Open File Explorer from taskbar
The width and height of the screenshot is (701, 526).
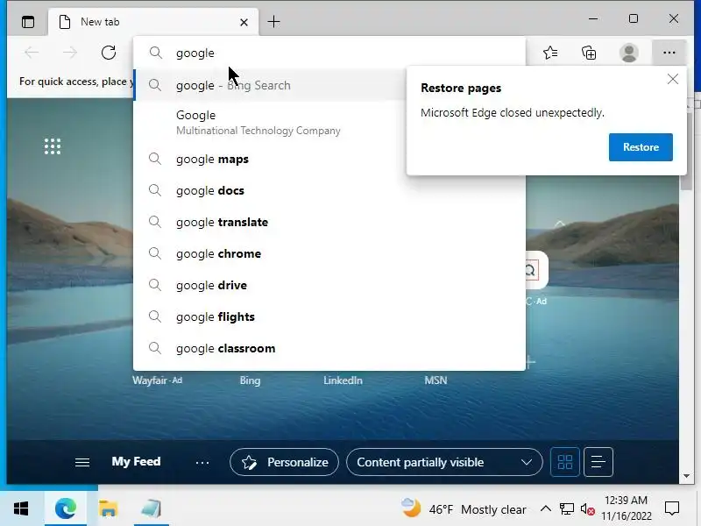(x=108, y=508)
